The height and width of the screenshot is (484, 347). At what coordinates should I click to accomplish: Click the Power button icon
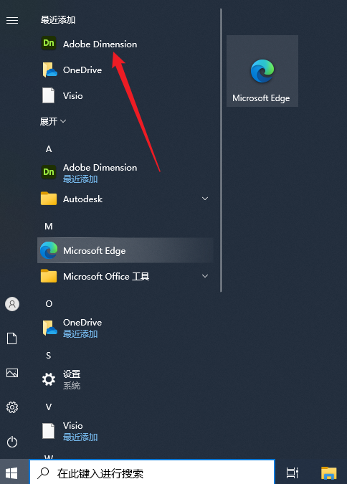(x=12, y=442)
